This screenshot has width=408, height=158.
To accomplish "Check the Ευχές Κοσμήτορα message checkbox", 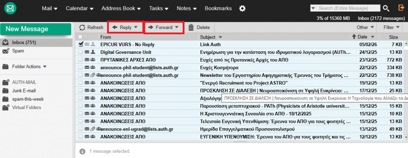I will [x=80, y=68].
